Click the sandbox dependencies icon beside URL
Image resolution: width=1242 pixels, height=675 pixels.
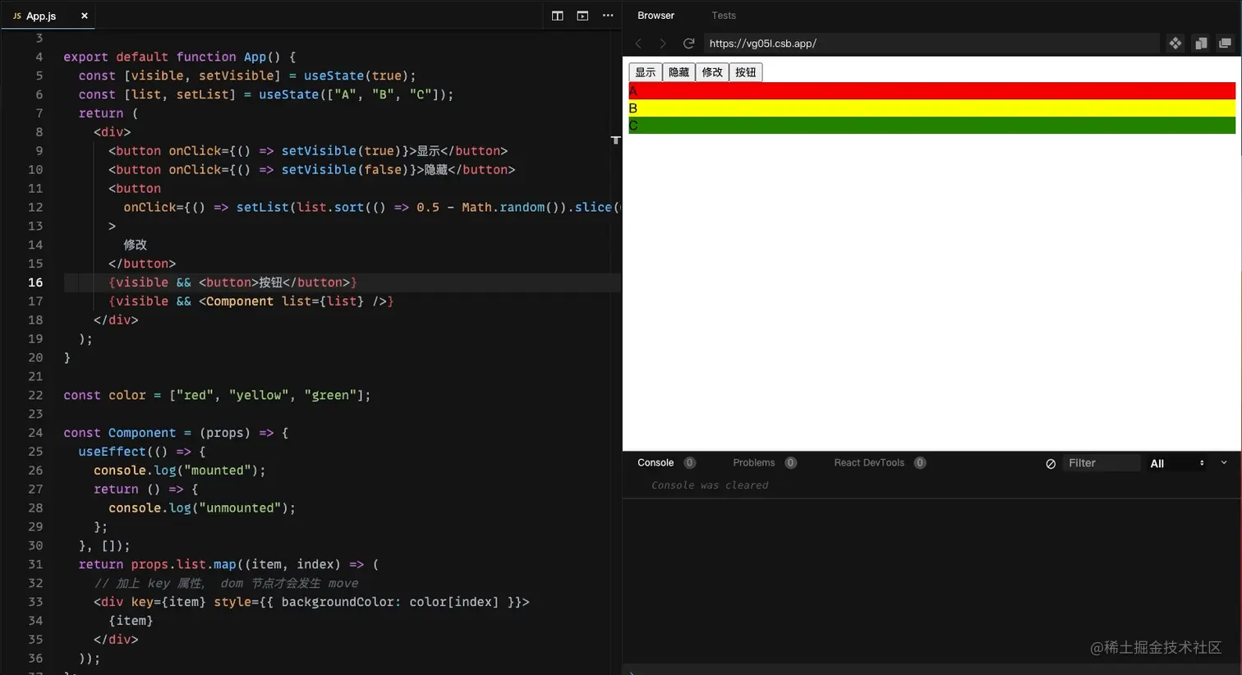click(x=1175, y=44)
